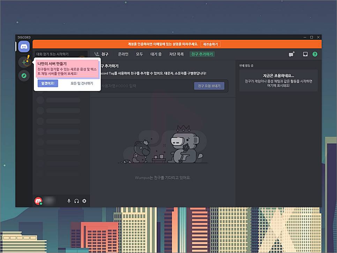Open the inbox icon
This screenshot has height=253, width=337.
pos(305,54)
